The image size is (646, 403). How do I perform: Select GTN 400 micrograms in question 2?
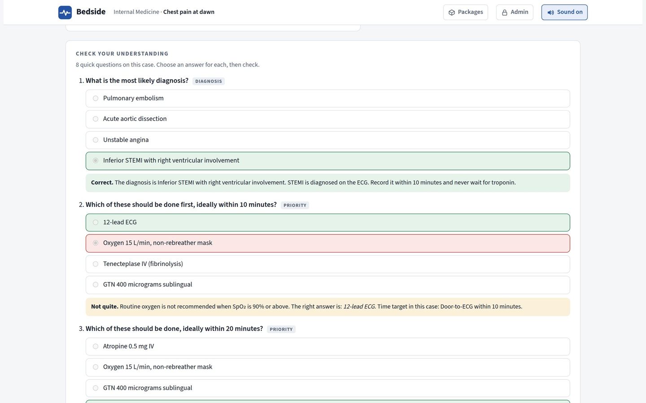click(x=328, y=285)
